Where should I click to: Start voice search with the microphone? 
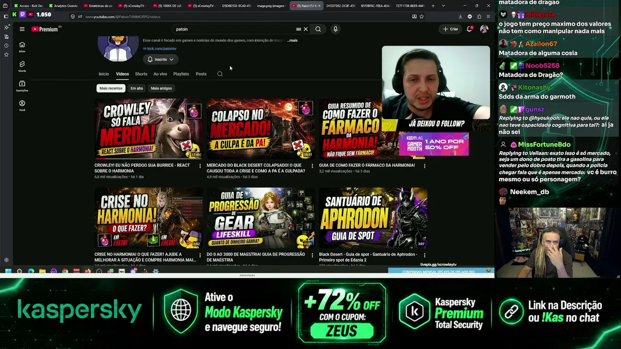pyautogui.click(x=335, y=29)
